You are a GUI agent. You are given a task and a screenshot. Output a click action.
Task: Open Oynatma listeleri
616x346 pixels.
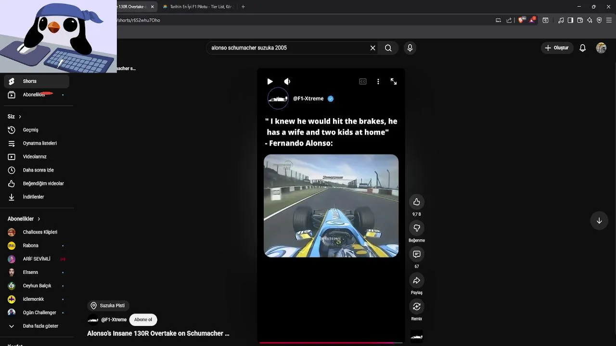[37, 143]
